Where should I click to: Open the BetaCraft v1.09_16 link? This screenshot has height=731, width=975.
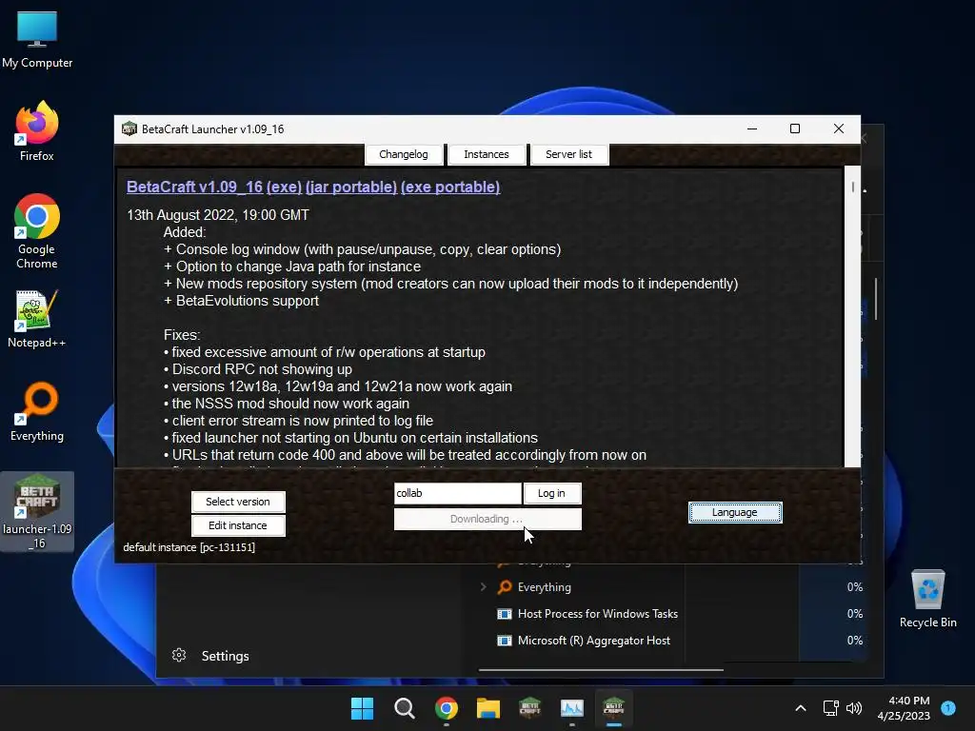pos(194,188)
